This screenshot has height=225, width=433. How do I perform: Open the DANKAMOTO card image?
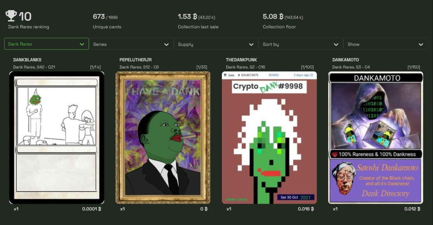click(x=375, y=138)
